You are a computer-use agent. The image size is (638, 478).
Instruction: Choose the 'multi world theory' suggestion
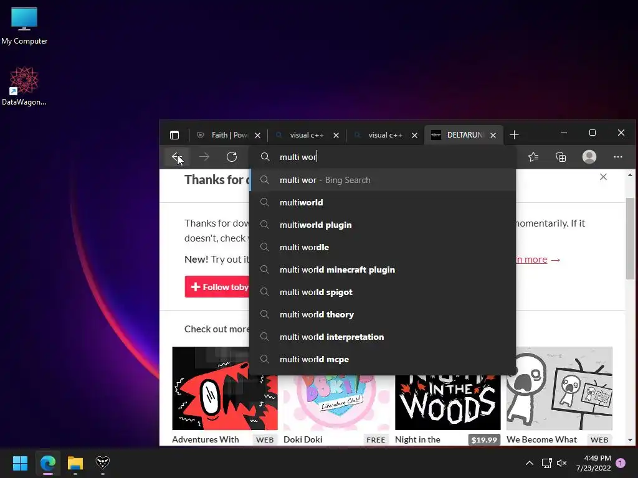[383, 314]
